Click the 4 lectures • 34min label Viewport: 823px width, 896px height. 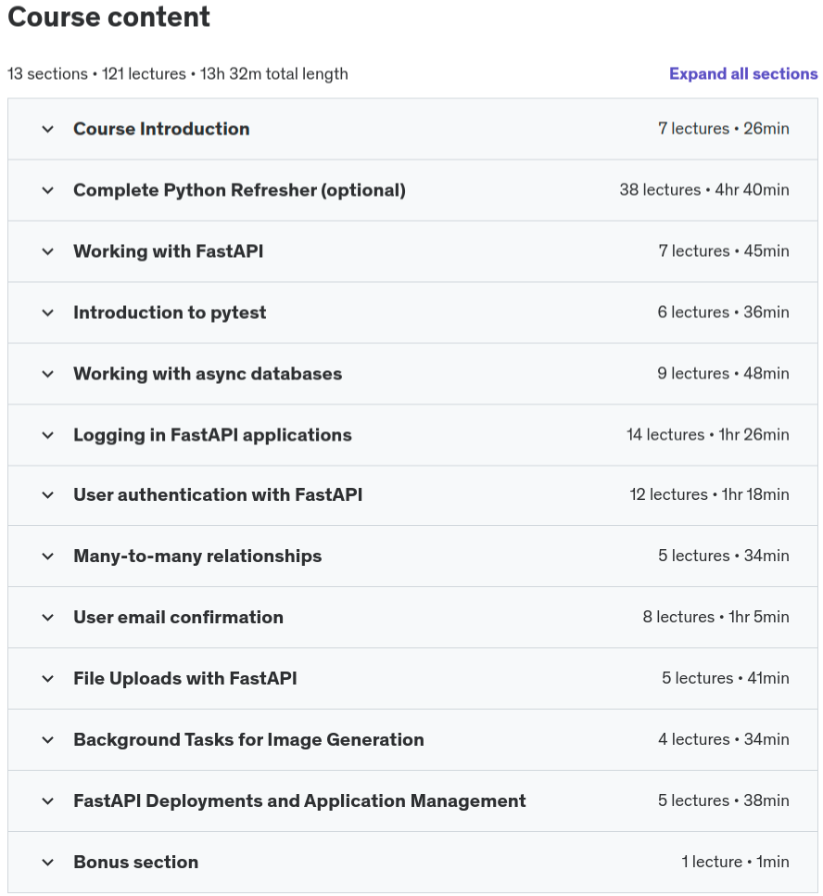point(724,739)
